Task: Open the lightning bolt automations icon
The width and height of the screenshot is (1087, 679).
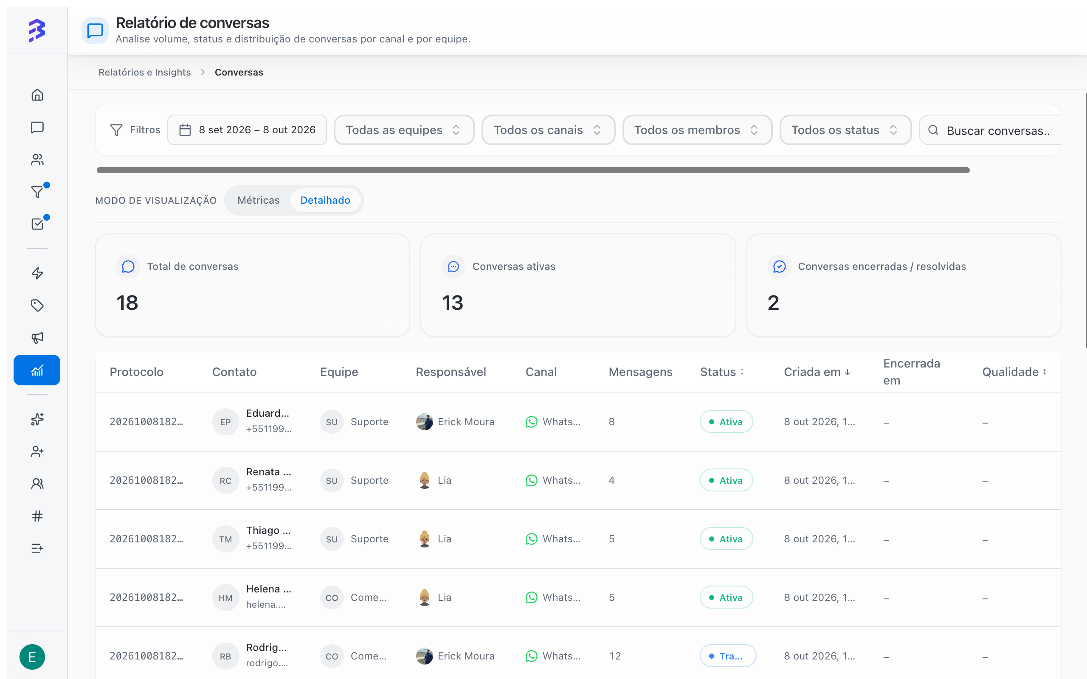Action: [x=37, y=273]
